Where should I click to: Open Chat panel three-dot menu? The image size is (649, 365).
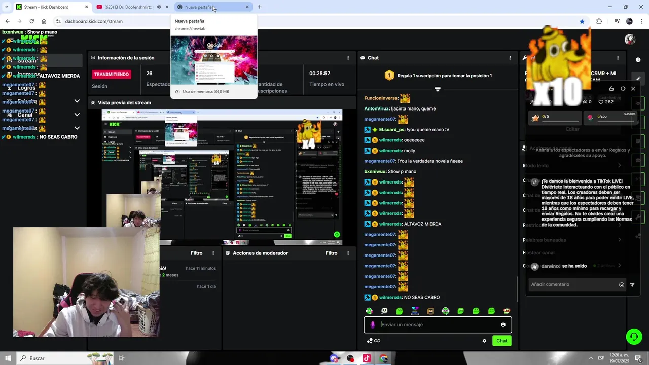(x=510, y=58)
